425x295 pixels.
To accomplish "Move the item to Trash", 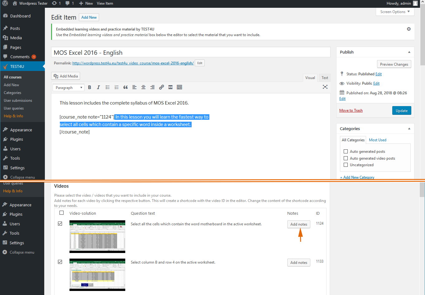I will 351,110.
